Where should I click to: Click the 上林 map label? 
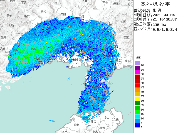click(55, 3)
